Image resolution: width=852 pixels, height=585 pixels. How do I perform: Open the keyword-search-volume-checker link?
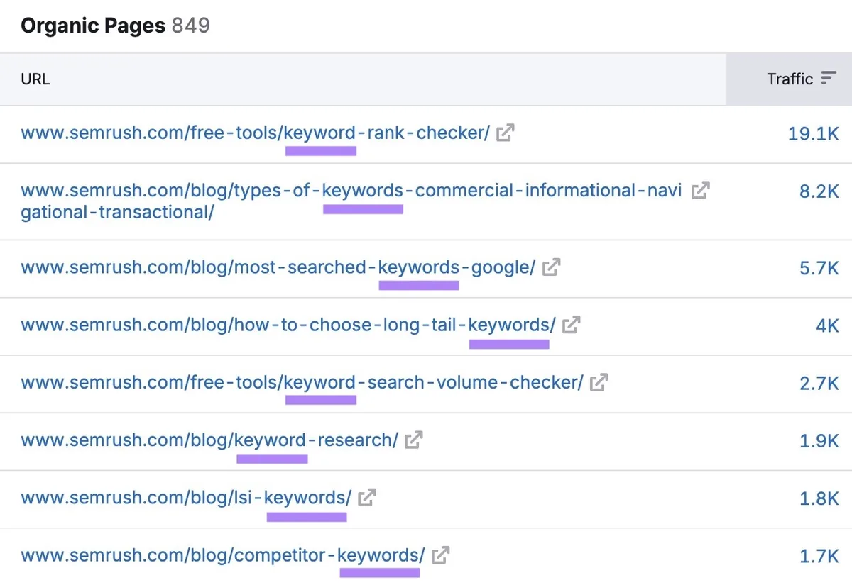click(302, 382)
